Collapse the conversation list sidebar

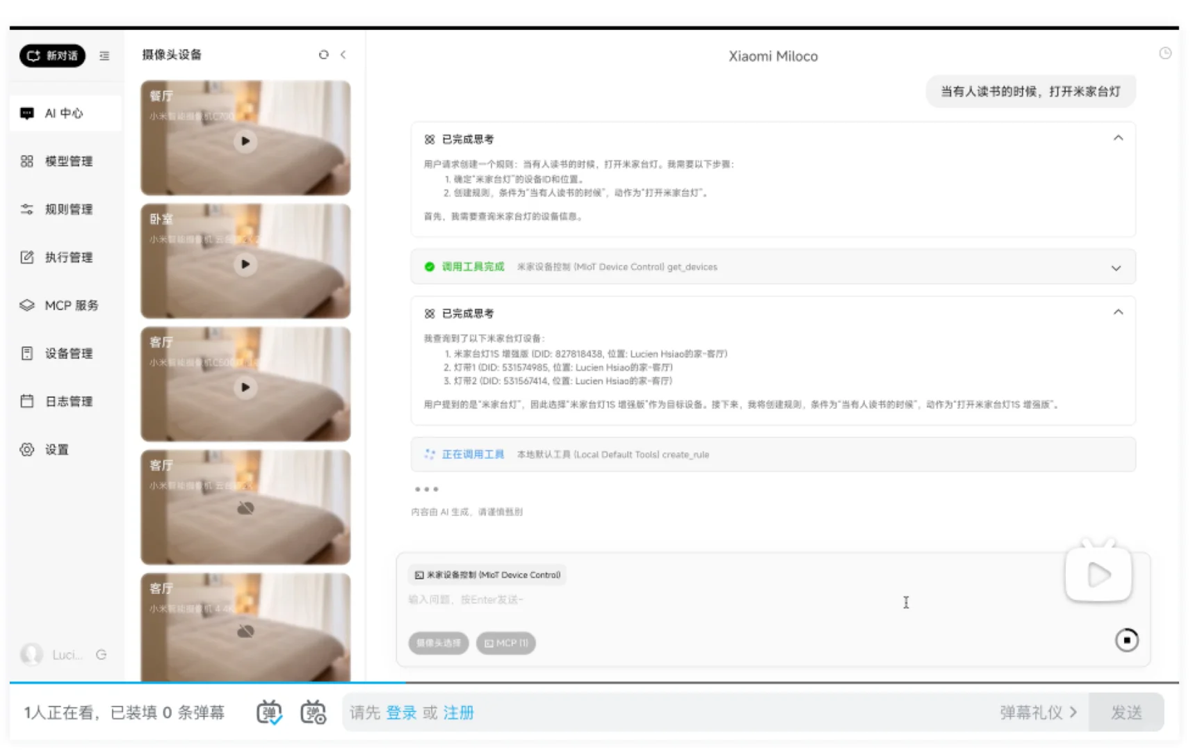[x=104, y=56]
